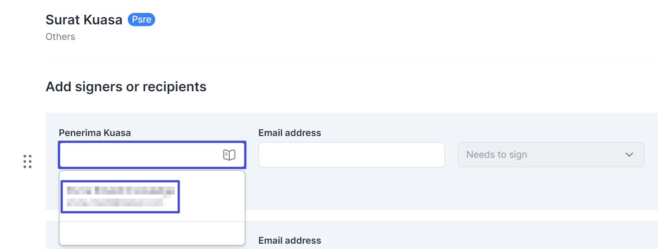The width and height of the screenshot is (671, 249).
Task: Click the Needs to sign placeholder text
Action: (x=497, y=155)
